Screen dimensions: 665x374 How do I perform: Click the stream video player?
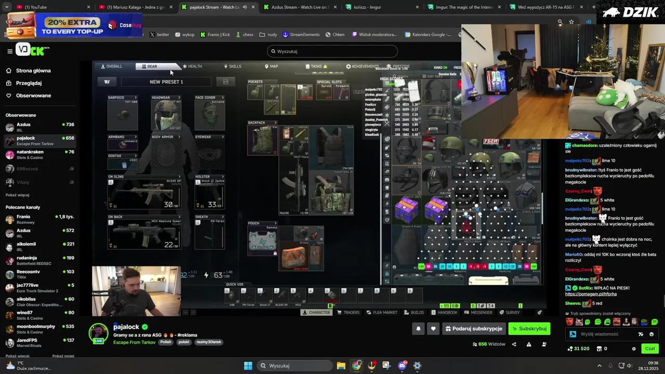pos(319,188)
